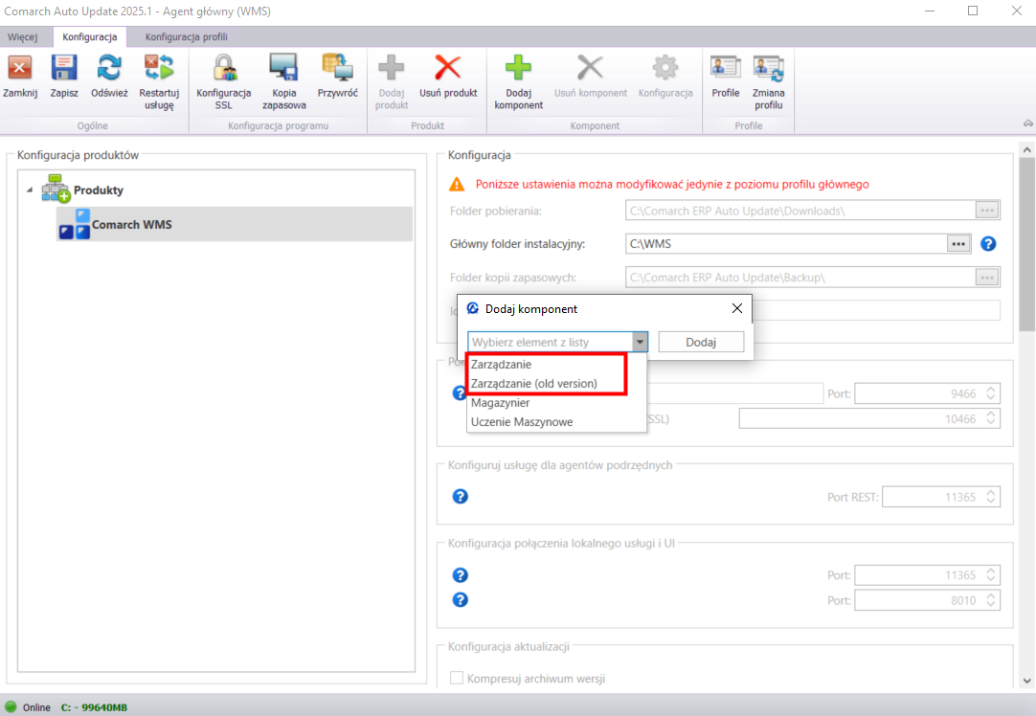Click help icon next to Port REST
1036x716 pixels.
click(461, 497)
